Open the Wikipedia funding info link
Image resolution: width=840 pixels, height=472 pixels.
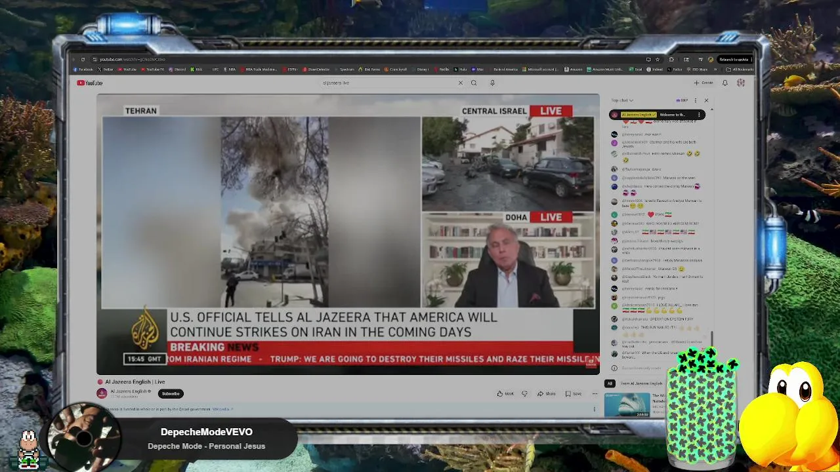[222, 409]
